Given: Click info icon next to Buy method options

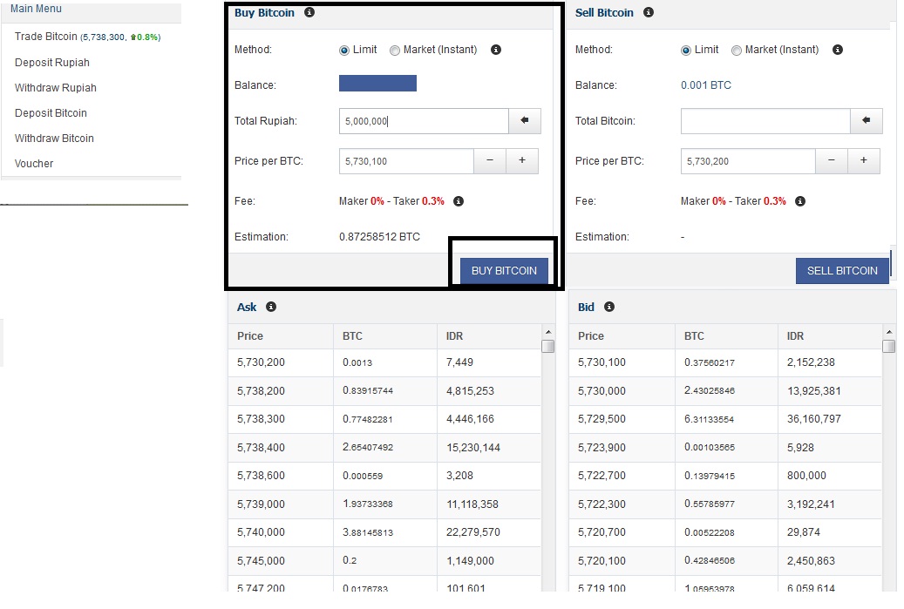Looking at the screenshot, I should [x=496, y=50].
